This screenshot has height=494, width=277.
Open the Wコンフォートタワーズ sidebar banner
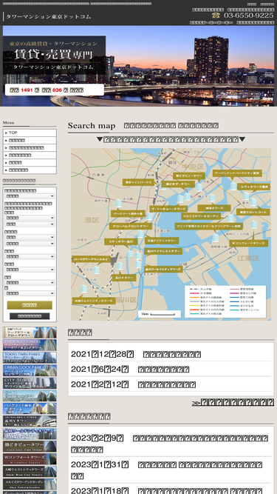click(x=30, y=459)
